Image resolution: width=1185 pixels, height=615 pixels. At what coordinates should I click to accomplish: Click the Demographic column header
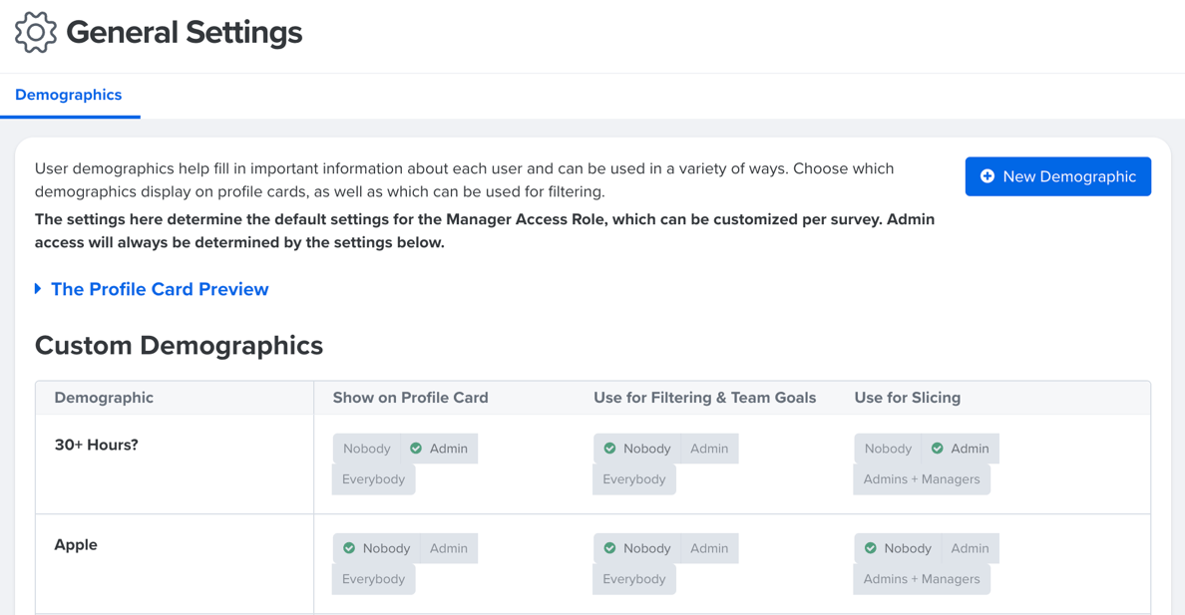click(x=104, y=398)
